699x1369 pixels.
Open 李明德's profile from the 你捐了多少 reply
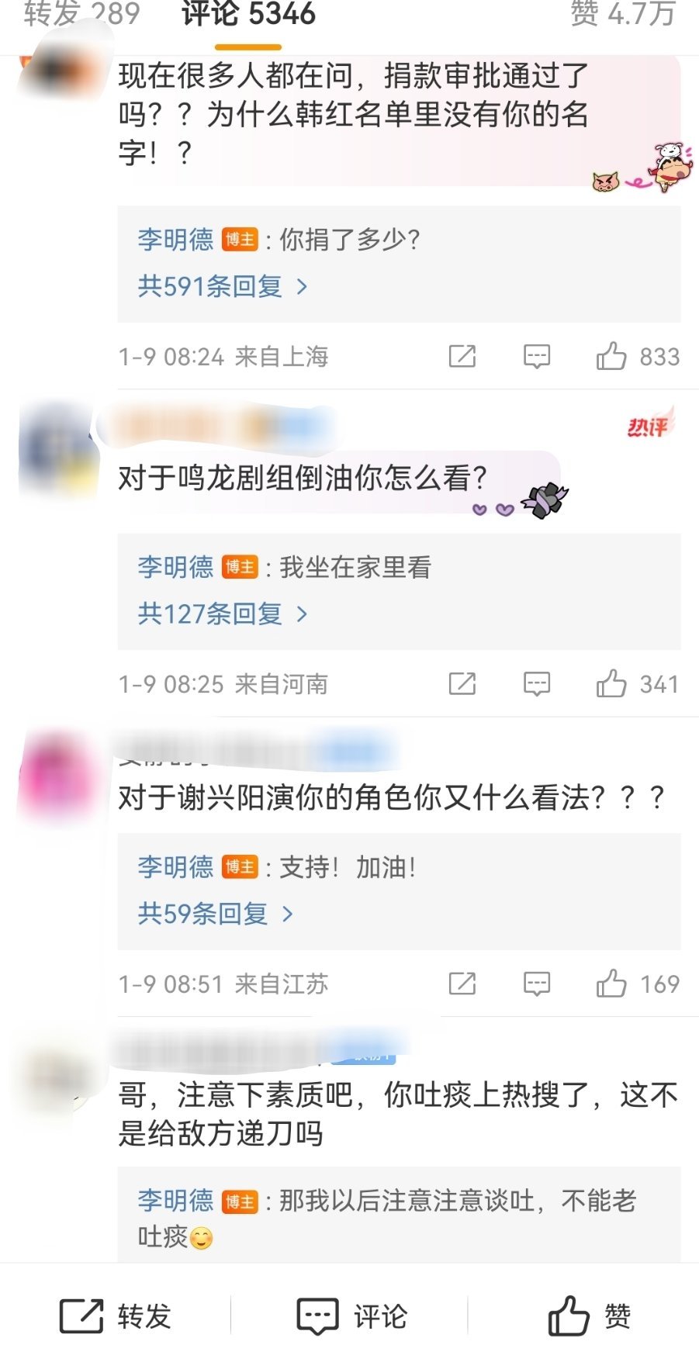175,239
